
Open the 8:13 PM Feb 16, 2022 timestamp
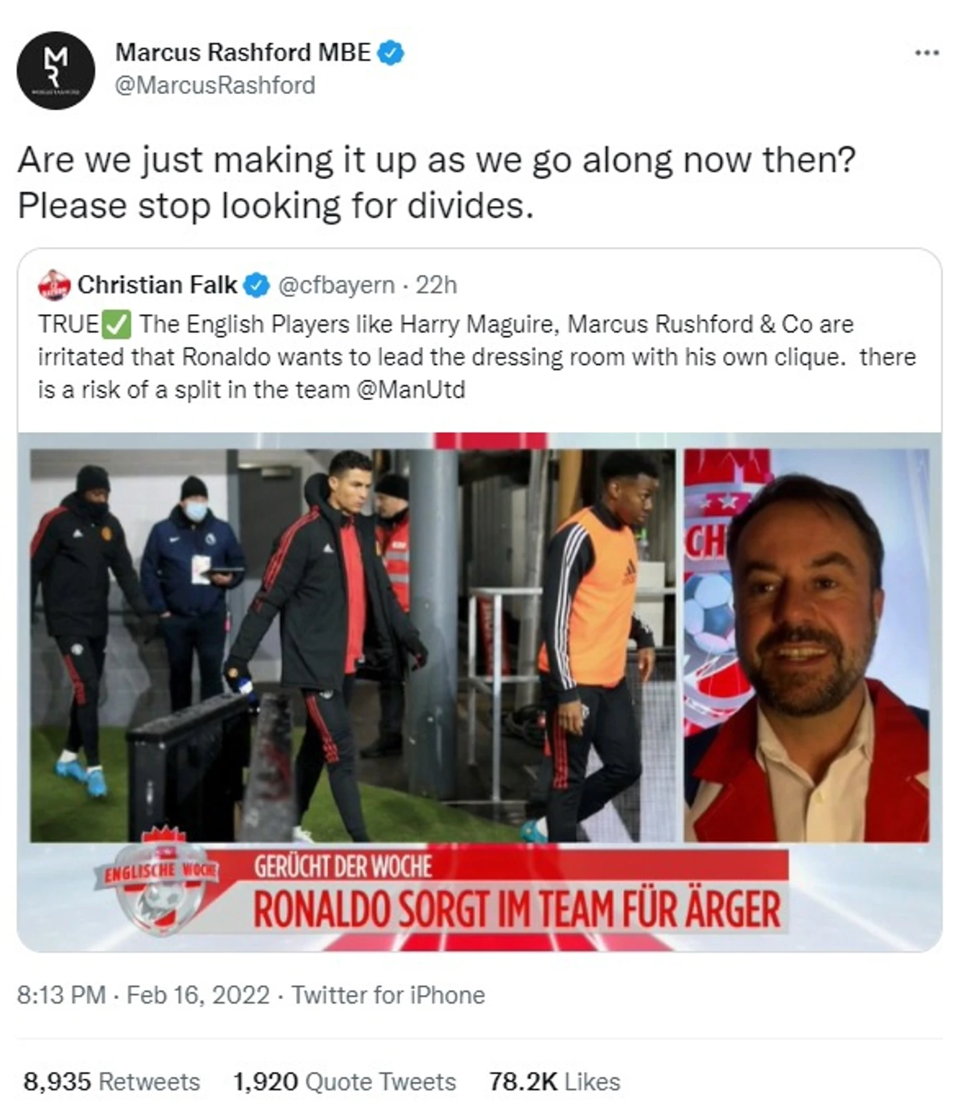(144, 995)
